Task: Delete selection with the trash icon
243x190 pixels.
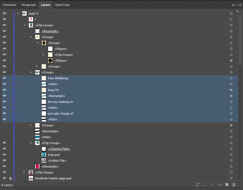Action: (x=234, y=185)
